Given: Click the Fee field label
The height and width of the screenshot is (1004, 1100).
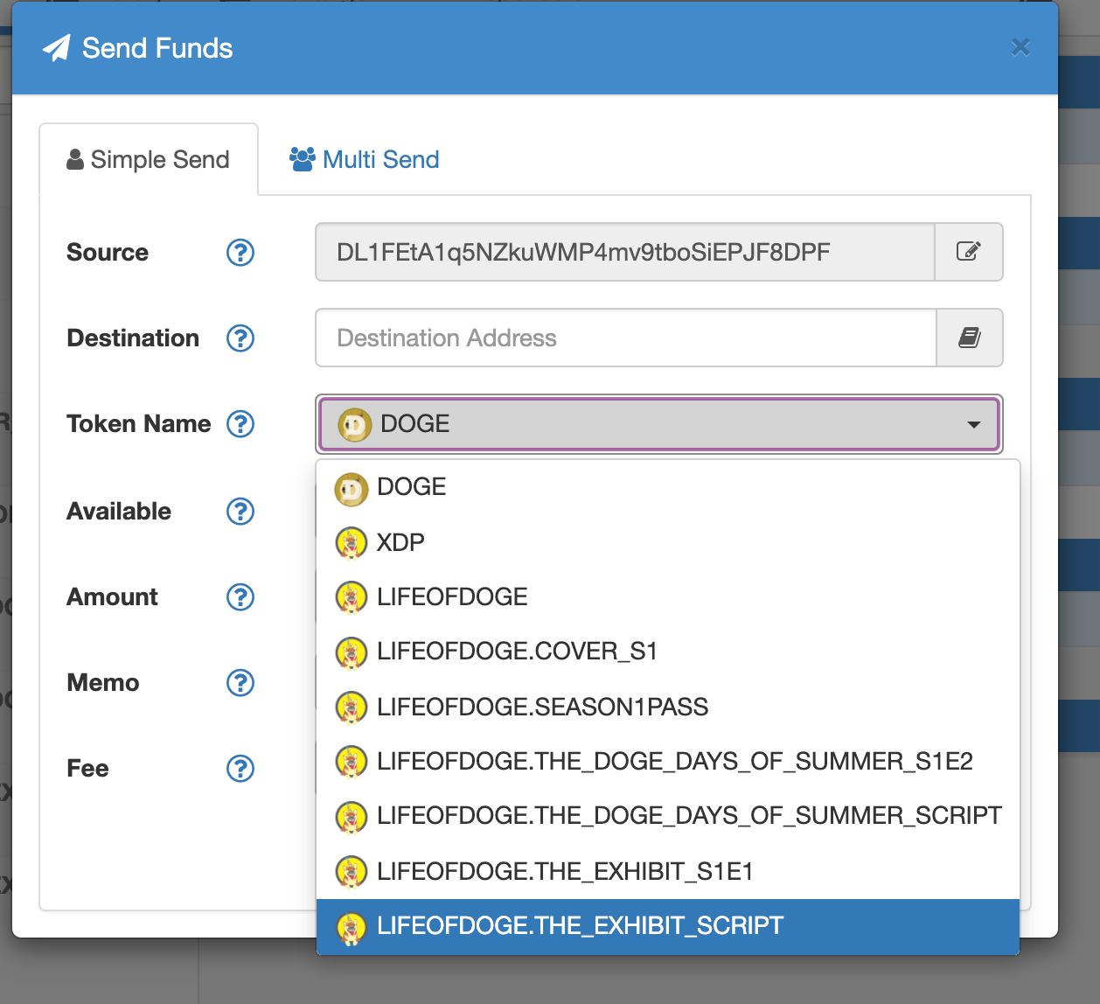Looking at the screenshot, I should click(x=88, y=768).
